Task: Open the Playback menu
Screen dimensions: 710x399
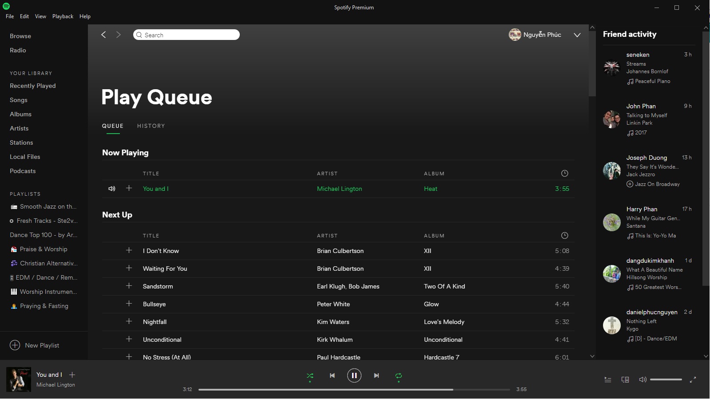Action: coord(63,16)
